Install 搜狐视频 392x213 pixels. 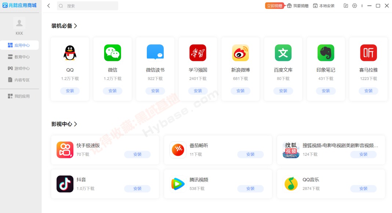click(363, 154)
